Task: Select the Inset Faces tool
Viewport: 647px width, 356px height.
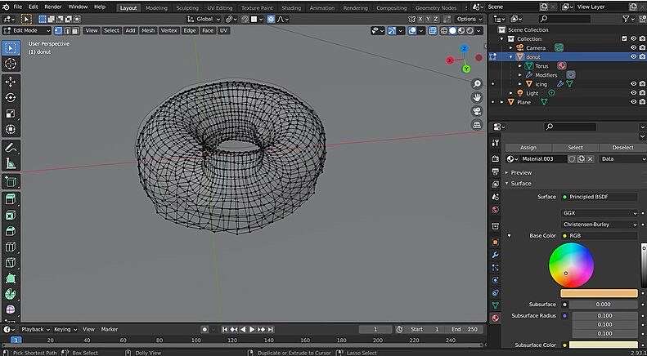Action: tap(11, 216)
